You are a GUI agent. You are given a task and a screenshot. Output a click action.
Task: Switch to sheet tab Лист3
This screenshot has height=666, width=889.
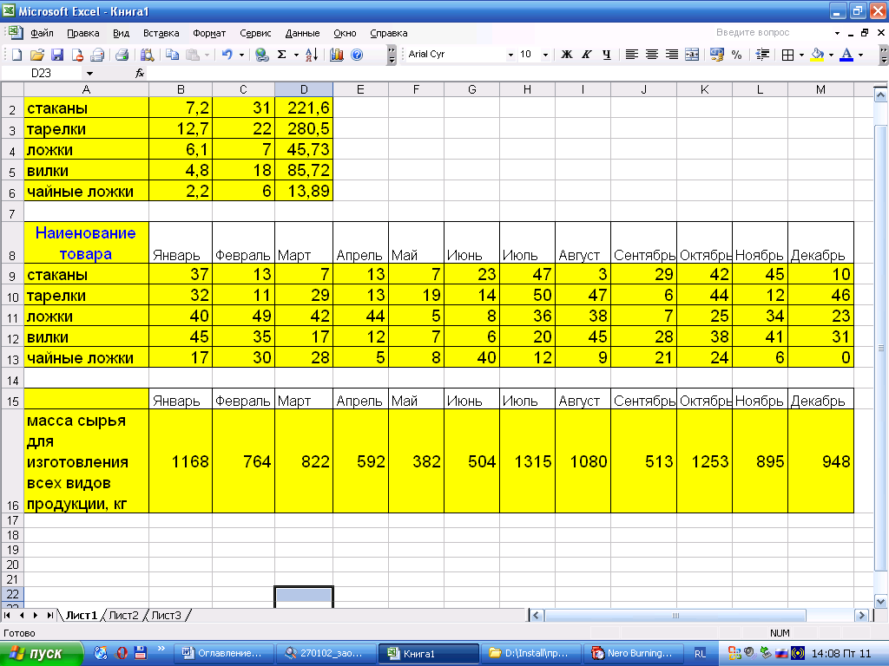pos(166,615)
